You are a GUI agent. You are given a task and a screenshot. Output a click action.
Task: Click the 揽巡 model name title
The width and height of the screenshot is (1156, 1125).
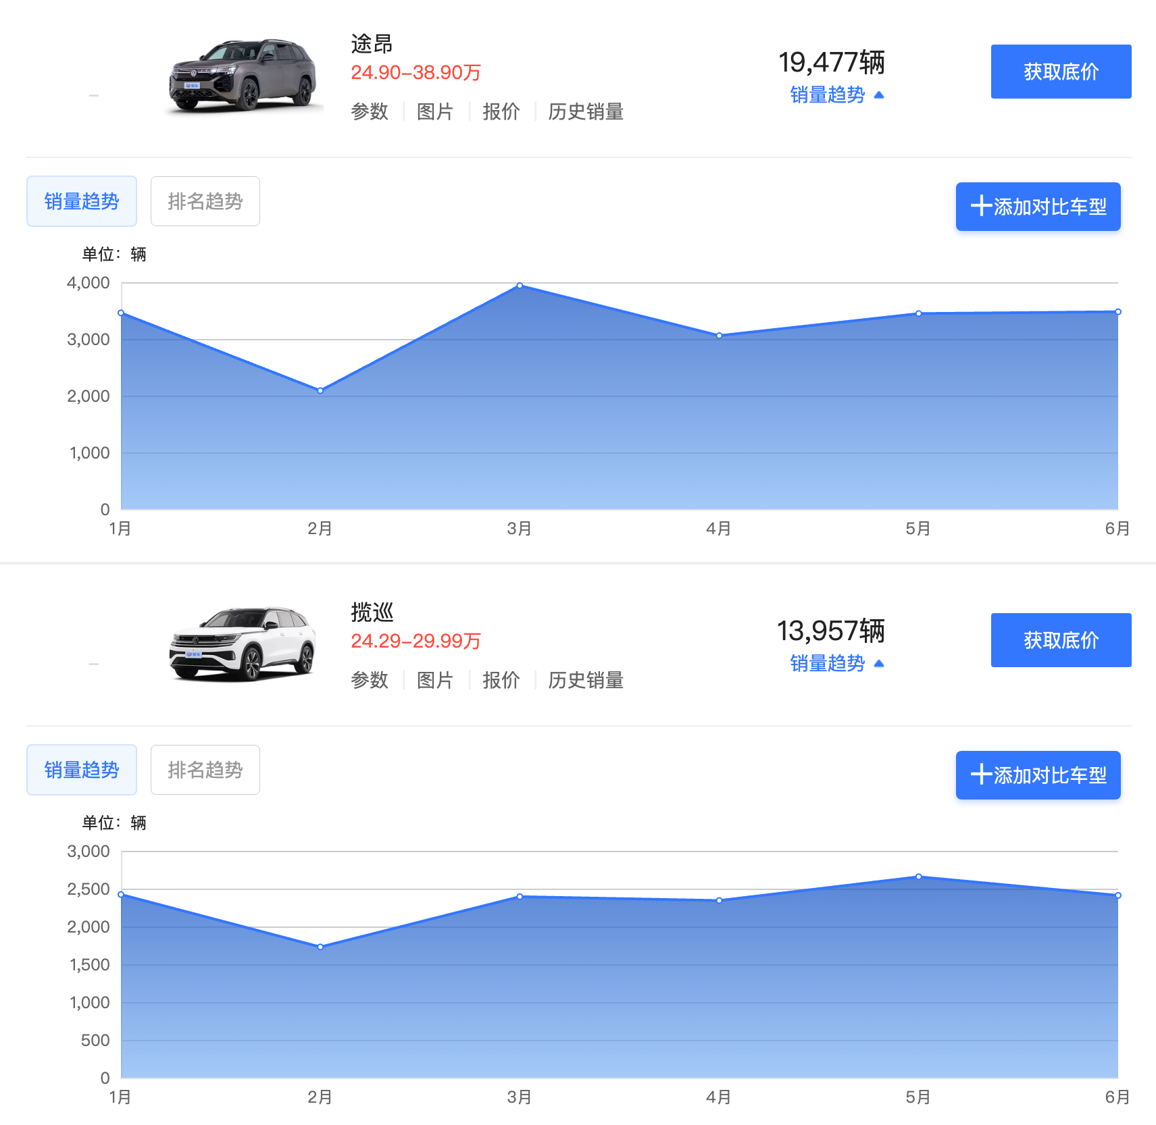click(372, 612)
